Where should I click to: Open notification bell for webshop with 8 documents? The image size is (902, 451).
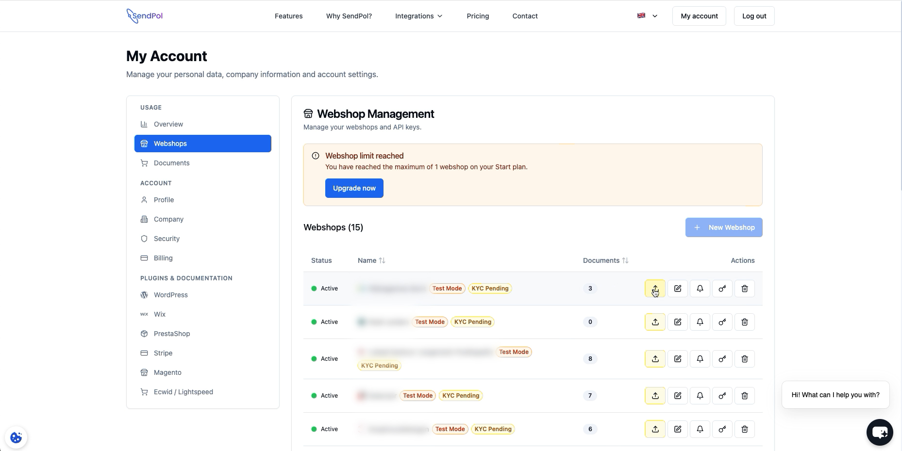[x=700, y=359]
